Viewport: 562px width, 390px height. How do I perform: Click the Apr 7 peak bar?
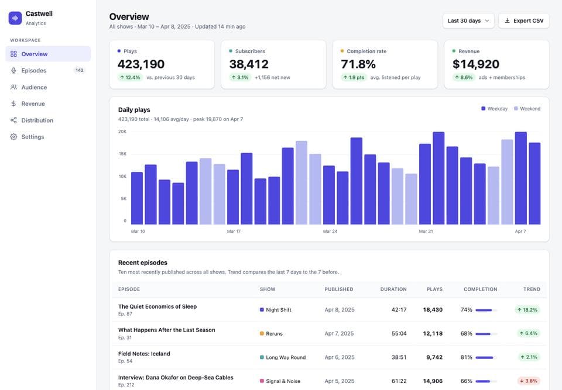[x=521, y=178]
